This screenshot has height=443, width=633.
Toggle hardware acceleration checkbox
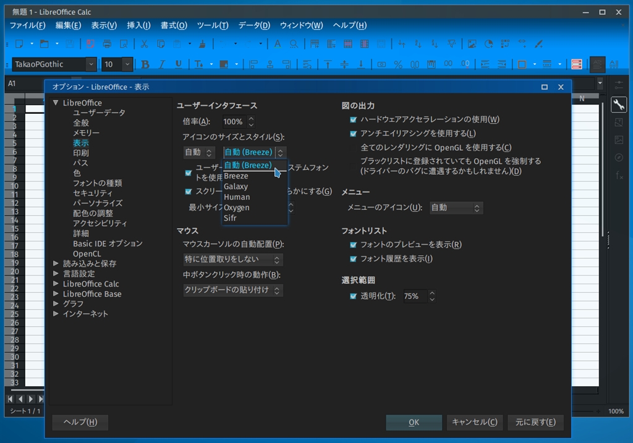[x=353, y=119]
